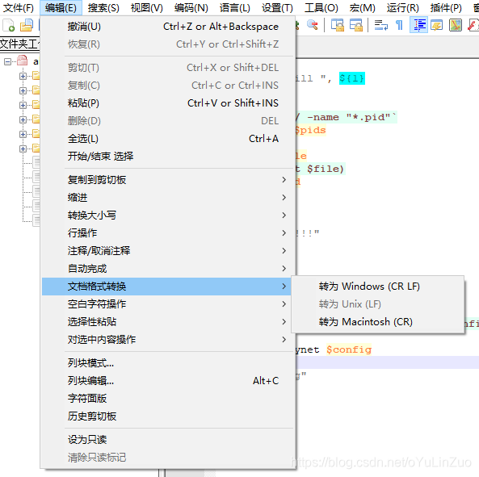Screen dimensions: 479x477
Task: Select 转为 Macintosh (CR)
Action: pyautogui.click(x=377, y=322)
